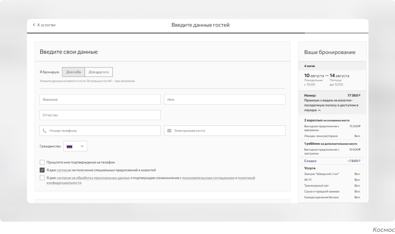Click the 4 ночи label
The height and width of the screenshot is (234, 395).
tap(310, 66)
